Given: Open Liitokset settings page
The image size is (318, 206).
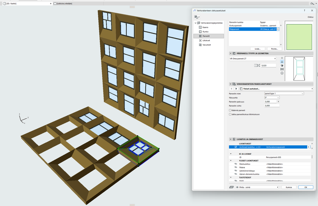Looking at the screenshot, I should point(206,40).
